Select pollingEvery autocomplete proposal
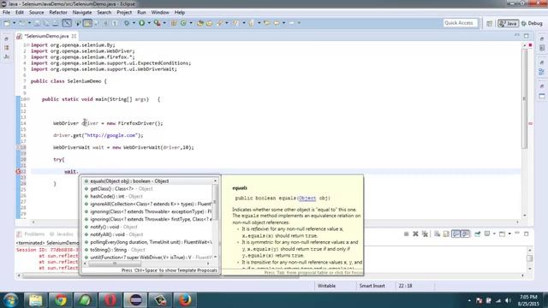 pos(147,242)
